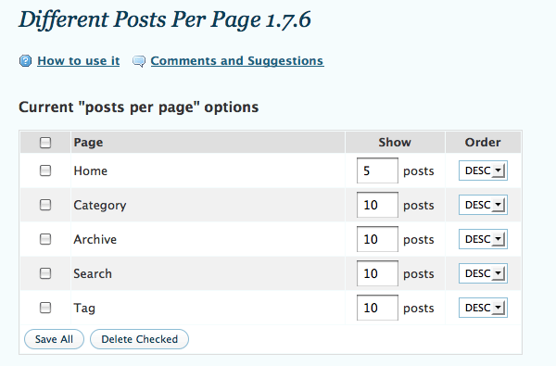Image resolution: width=556 pixels, height=366 pixels.
Task: Enable the Search row checkbox
Action: (45, 273)
